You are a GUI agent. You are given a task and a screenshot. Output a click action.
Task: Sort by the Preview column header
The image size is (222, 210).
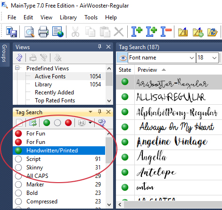click(147, 70)
